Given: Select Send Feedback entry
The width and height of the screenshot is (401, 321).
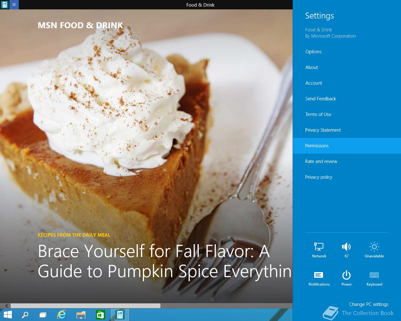Looking at the screenshot, I should point(347,99).
